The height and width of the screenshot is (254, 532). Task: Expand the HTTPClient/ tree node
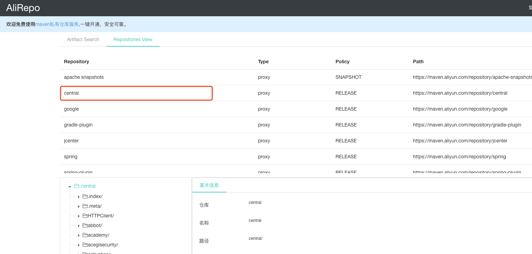[79, 216]
